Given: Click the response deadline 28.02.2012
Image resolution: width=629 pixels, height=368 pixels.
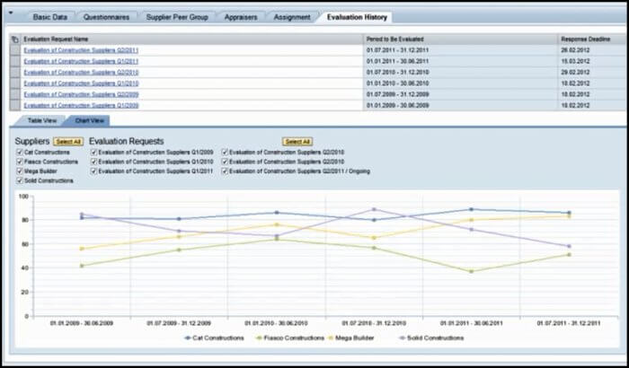Looking at the screenshot, I should (575, 50).
